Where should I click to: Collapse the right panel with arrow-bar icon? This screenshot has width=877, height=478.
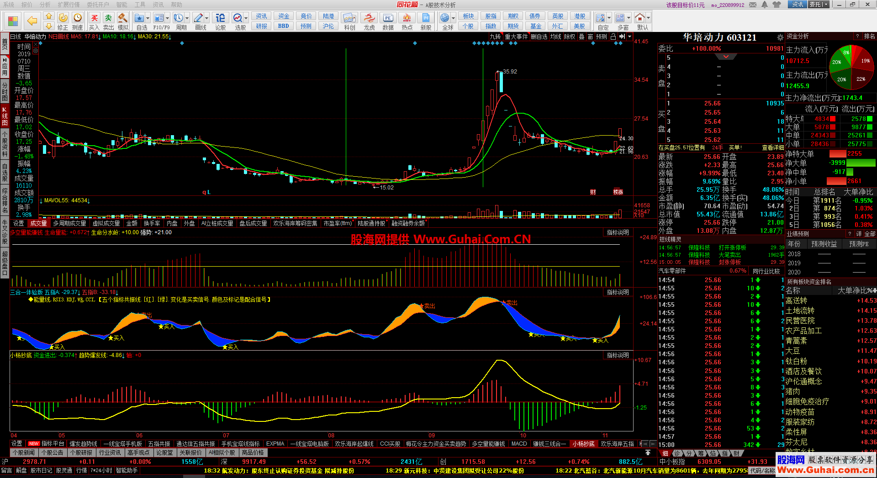click(622, 37)
